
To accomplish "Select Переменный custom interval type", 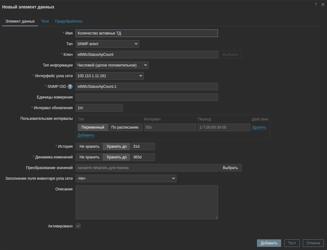I will [x=93, y=127].
